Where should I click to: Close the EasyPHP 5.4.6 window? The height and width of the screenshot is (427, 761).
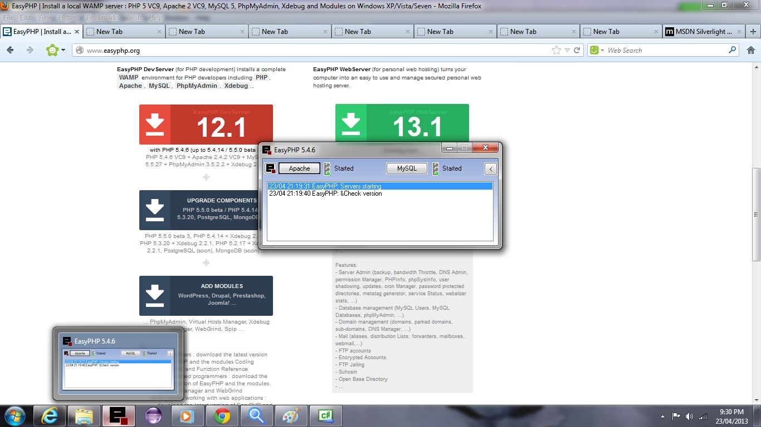pyautogui.click(x=485, y=147)
